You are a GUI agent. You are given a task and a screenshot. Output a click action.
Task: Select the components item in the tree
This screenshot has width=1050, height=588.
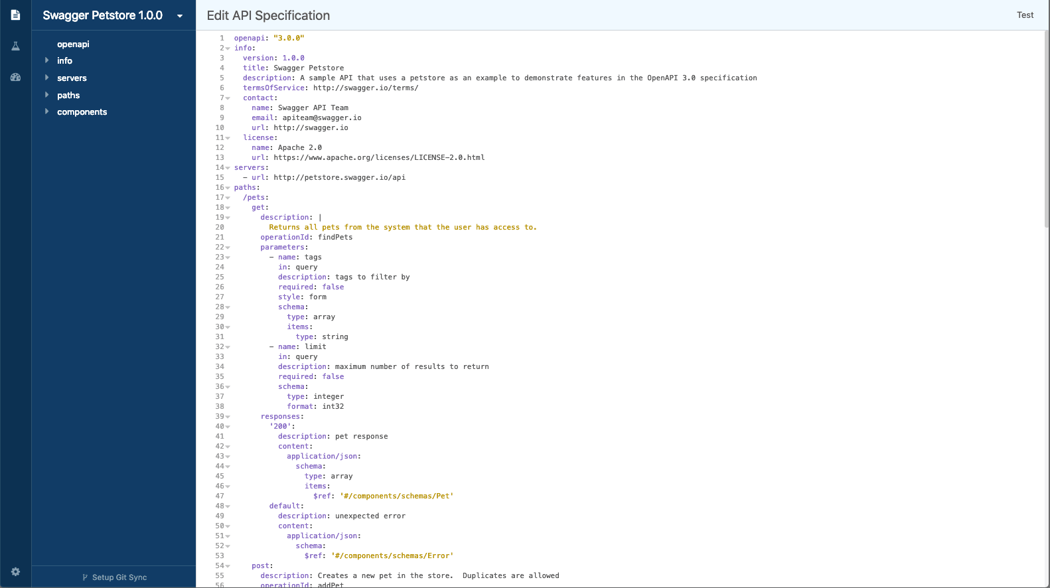82,111
